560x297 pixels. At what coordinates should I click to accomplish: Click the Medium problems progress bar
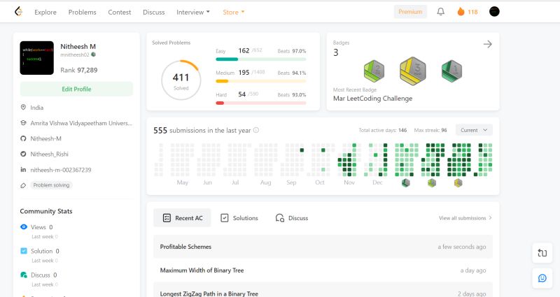click(x=260, y=81)
